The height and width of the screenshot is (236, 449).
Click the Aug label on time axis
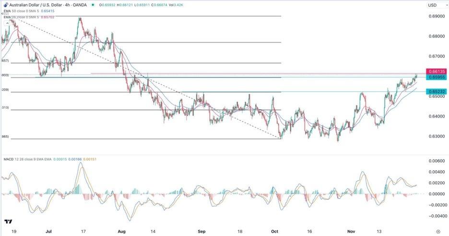point(121,230)
